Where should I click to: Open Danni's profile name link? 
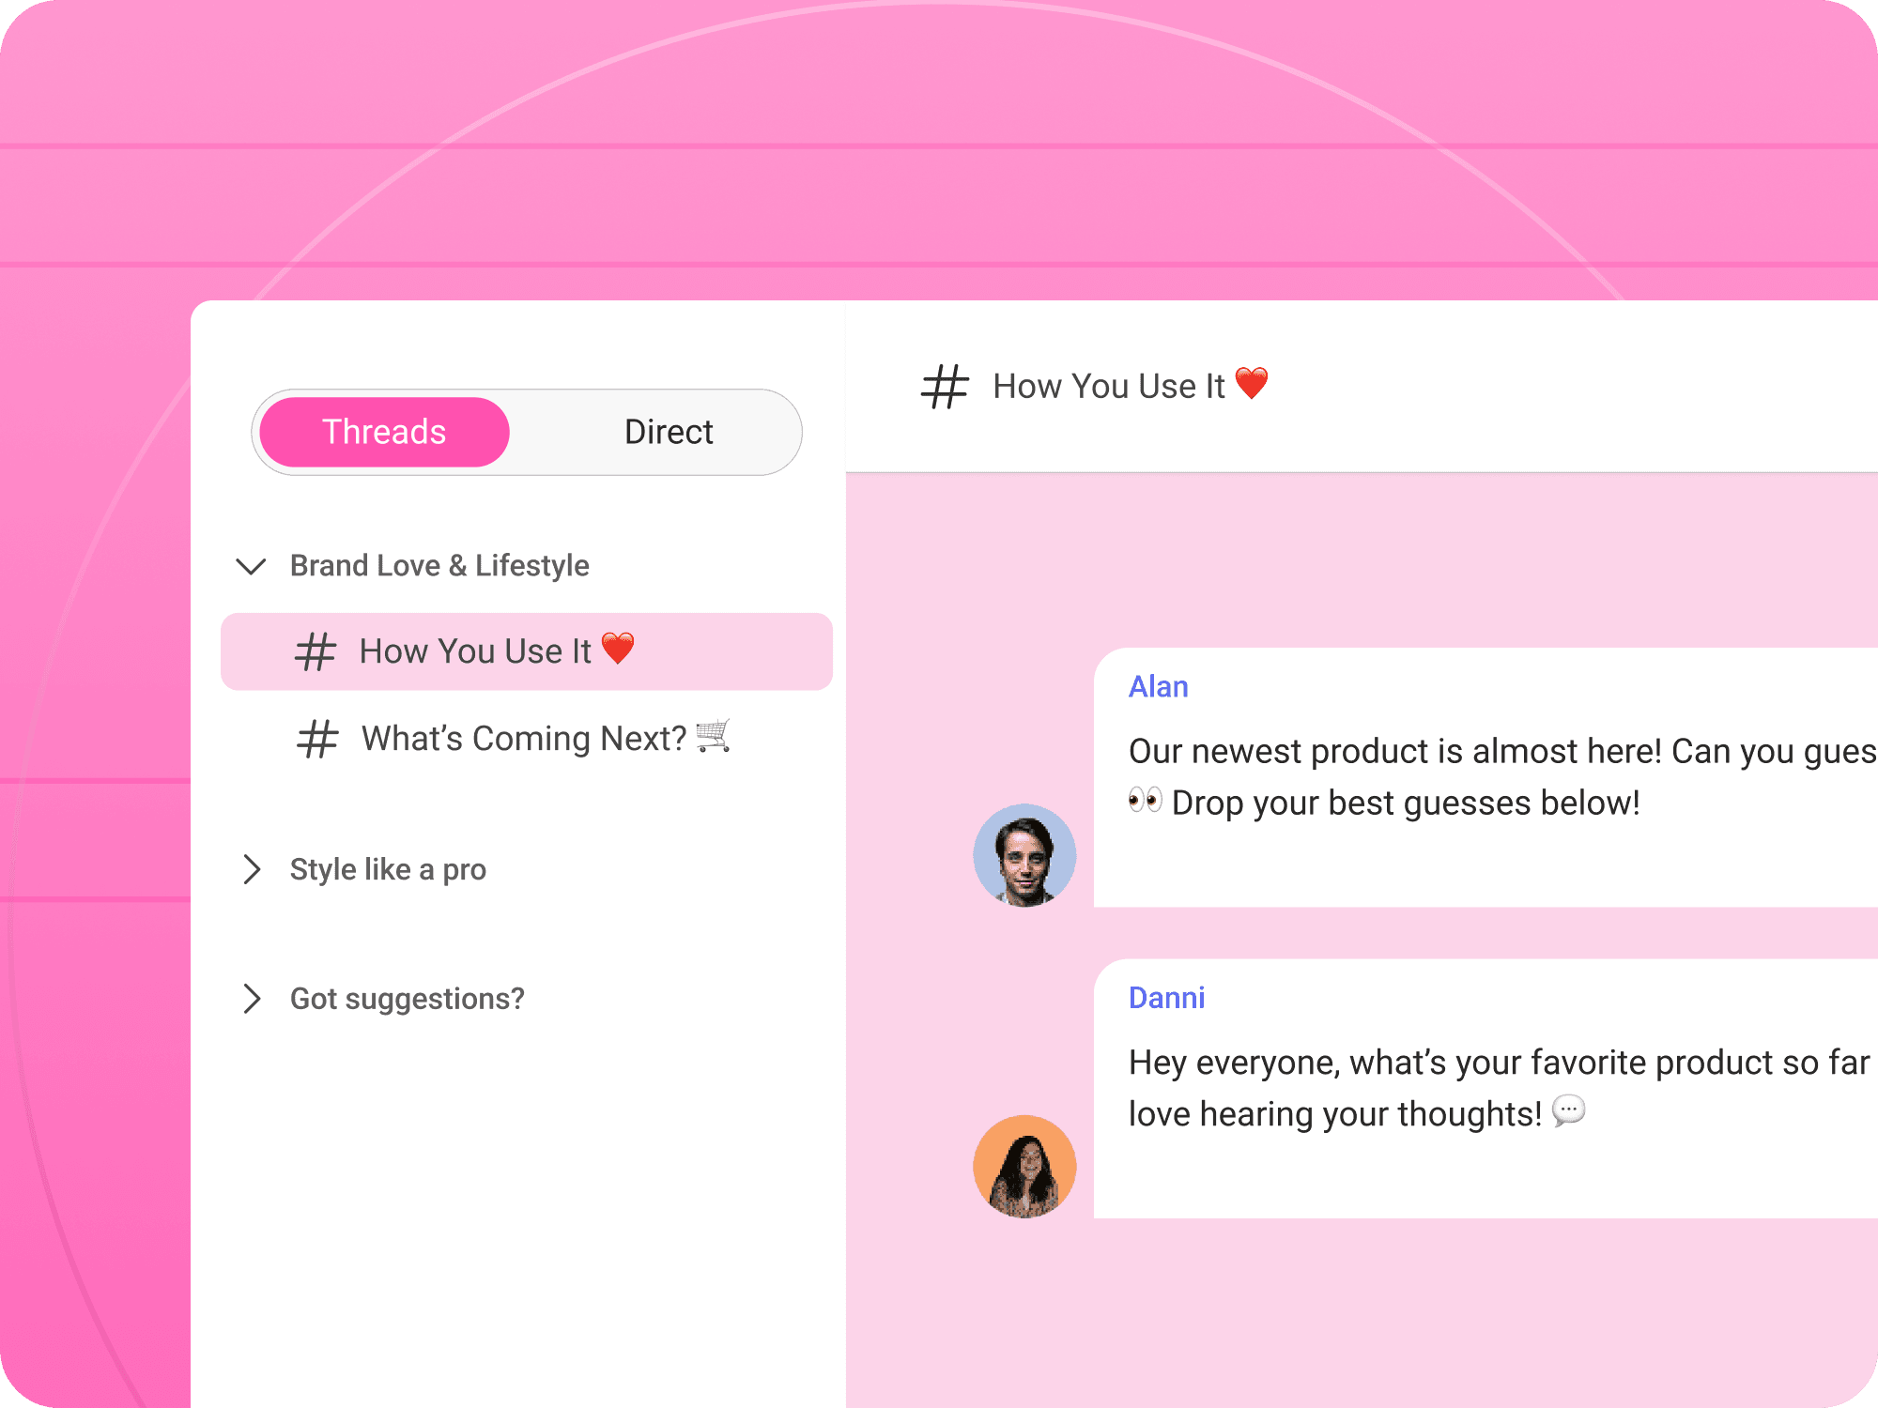click(1166, 998)
